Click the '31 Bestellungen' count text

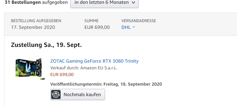coord(23,2)
